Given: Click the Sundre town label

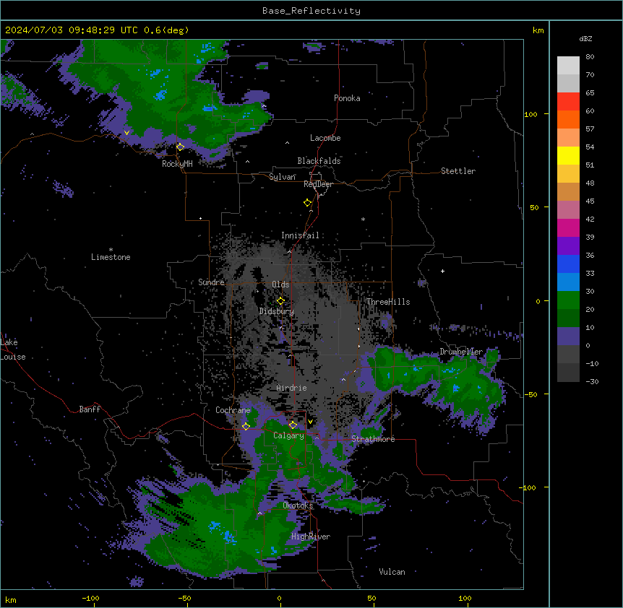Looking at the screenshot, I should [x=211, y=282].
